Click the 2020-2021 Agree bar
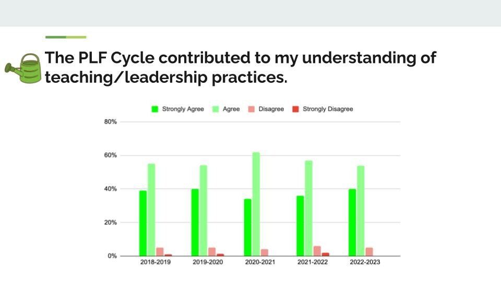Viewport: 501px width, 281px height. click(x=256, y=204)
